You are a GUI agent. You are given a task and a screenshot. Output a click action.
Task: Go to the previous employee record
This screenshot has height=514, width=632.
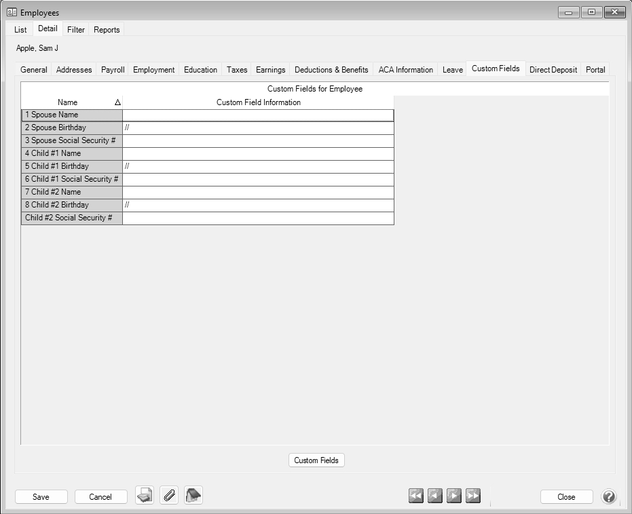point(435,496)
